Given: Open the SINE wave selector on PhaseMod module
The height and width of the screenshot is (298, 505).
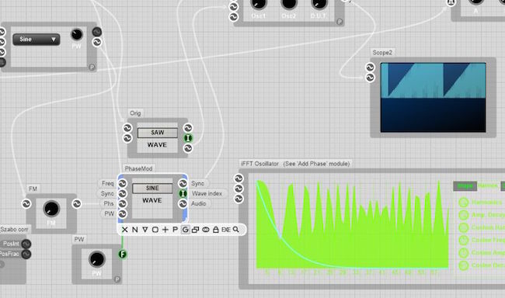Looking at the screenshot, I should 152,188.
